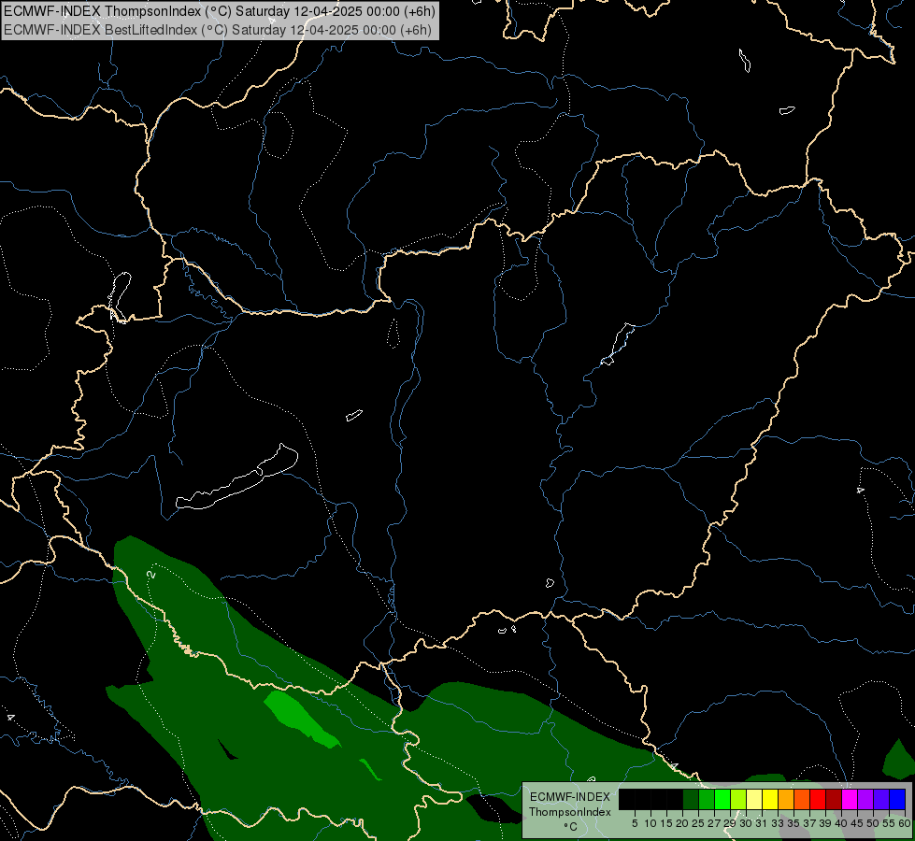Click the yellow-green 29-30 legend swatch
Viewport: 915px width, 841px height.
click(738, 799)
